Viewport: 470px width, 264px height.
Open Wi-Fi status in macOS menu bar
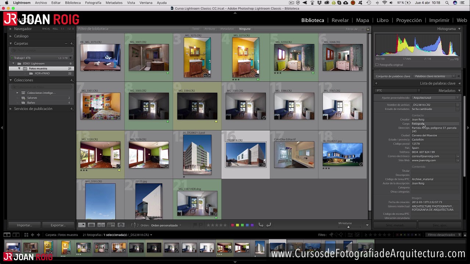[384, 3]
